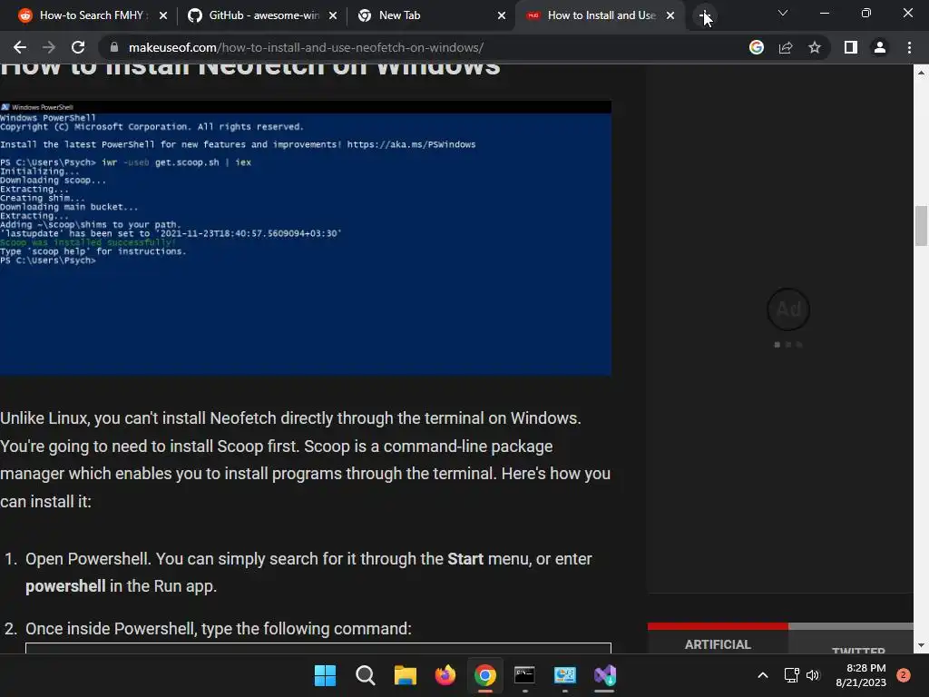
Task: Expand tab search dropdown chevron
Action: [783, 13]
